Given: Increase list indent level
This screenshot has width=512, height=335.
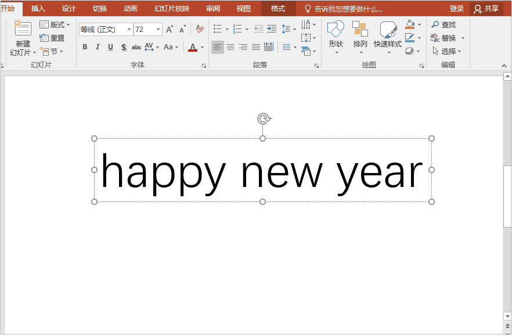Looking at the screenshot, I should pyautogui.click(x=272, y=29).
